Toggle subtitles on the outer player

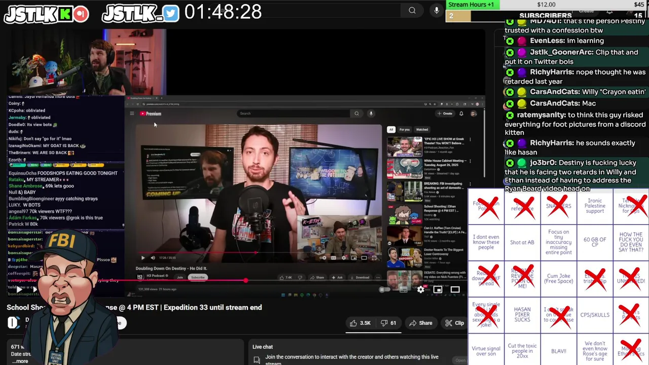404,290
